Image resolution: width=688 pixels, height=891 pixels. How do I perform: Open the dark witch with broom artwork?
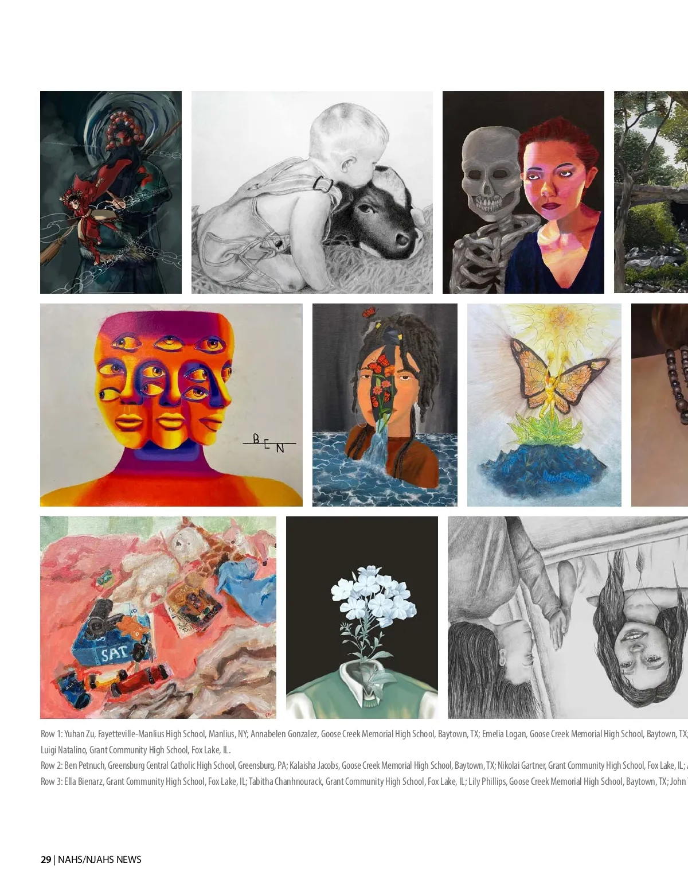click(111, 192)
